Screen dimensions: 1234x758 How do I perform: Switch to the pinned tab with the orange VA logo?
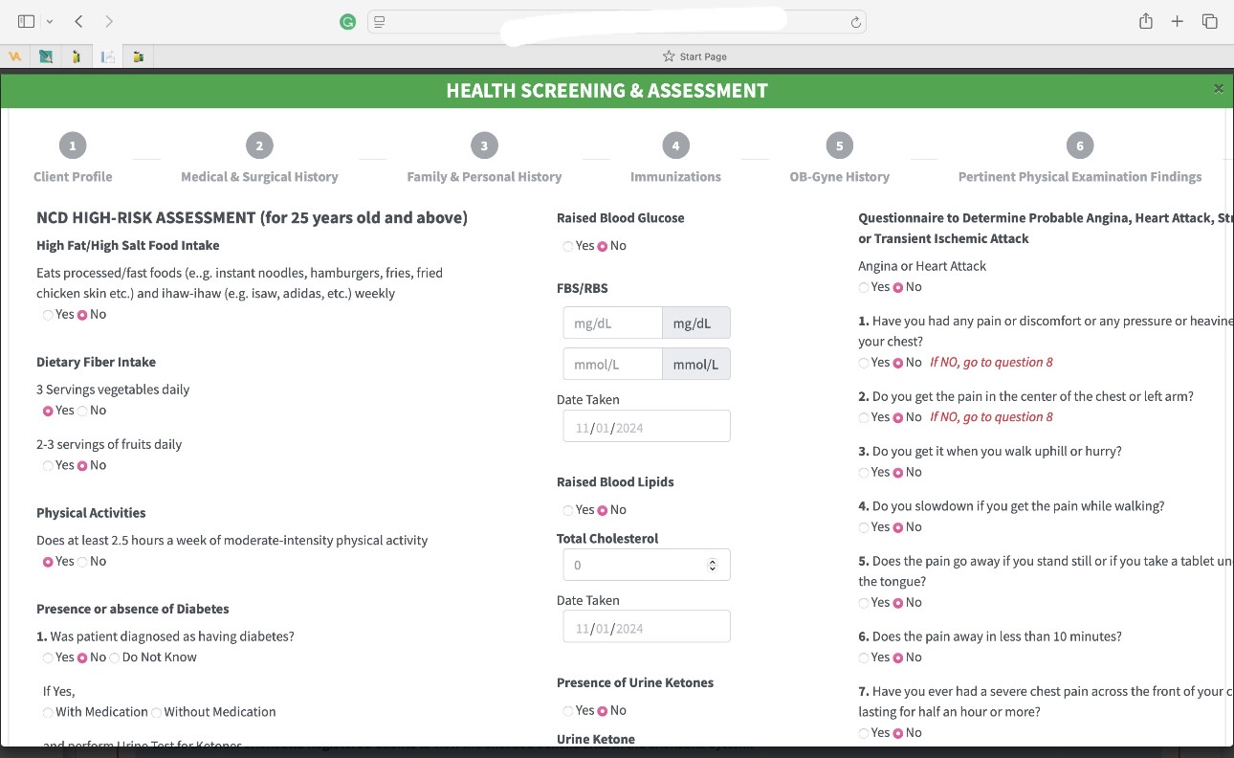15,56
